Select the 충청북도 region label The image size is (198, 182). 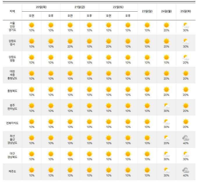coord(12,91)
